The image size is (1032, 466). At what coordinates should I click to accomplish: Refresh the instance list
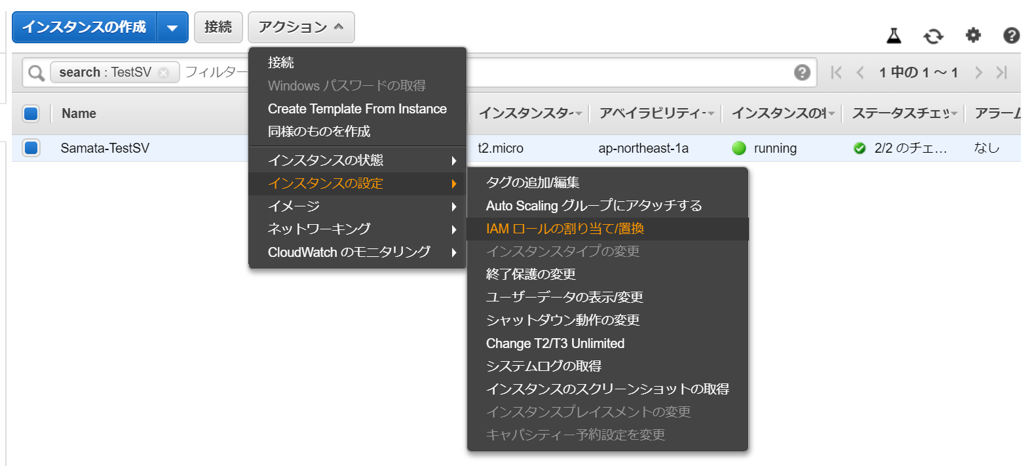pyautogui.click(x=933, y=35)
